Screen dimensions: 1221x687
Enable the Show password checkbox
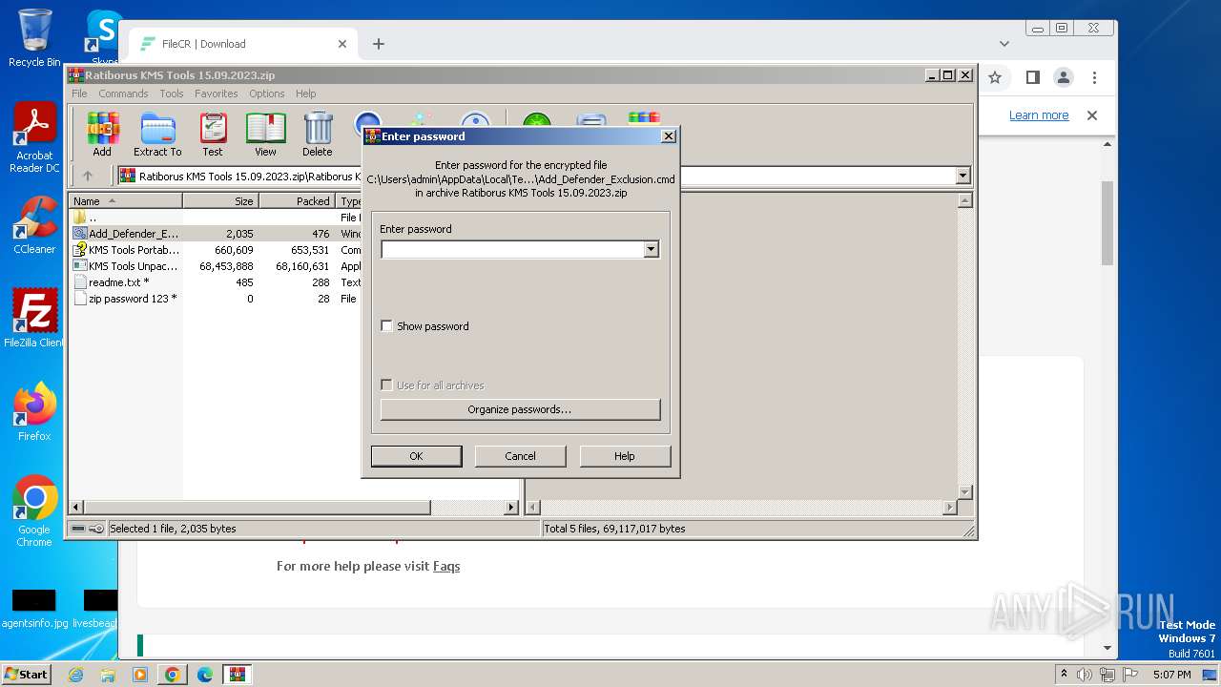[386, 326]
